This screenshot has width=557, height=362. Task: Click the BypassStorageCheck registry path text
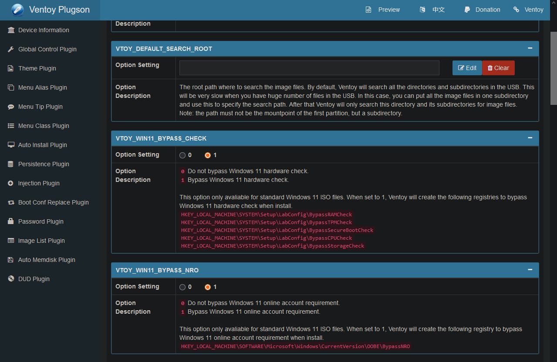(x=273, y=246)
